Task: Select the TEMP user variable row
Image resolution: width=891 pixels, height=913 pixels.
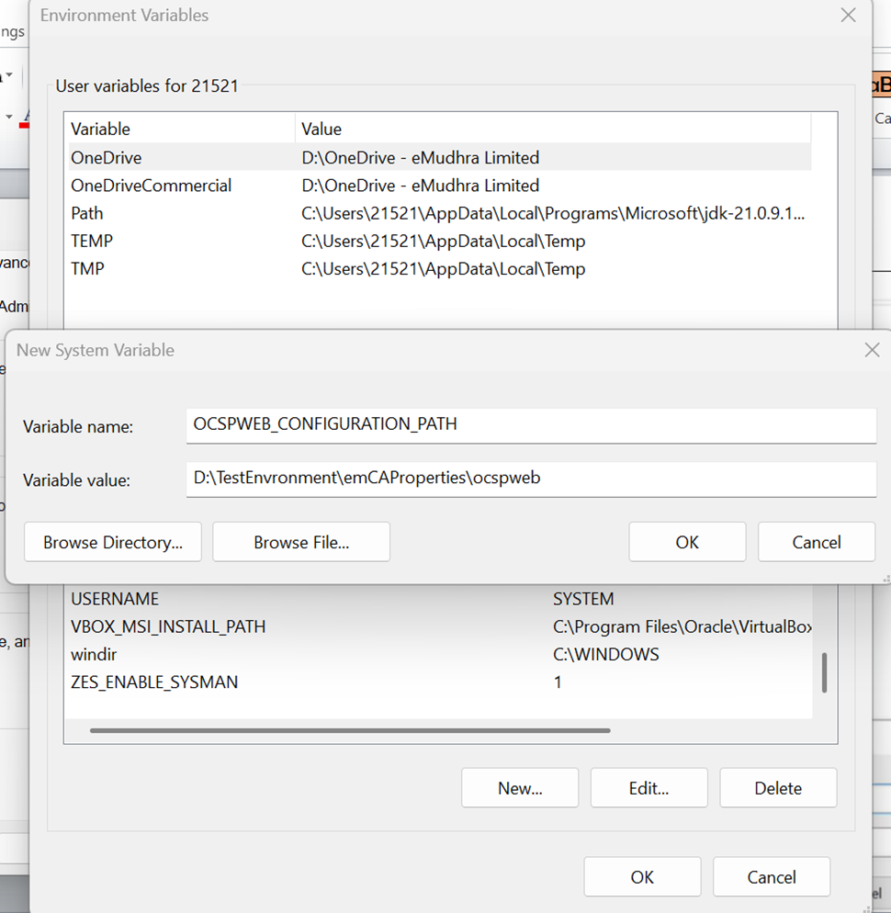Action: point(92,241)
